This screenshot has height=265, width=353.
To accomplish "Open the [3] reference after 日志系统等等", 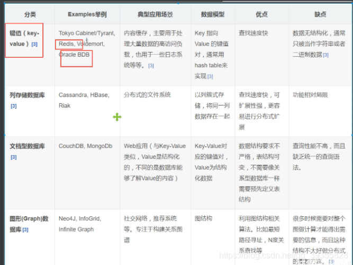I will [151, 66].
